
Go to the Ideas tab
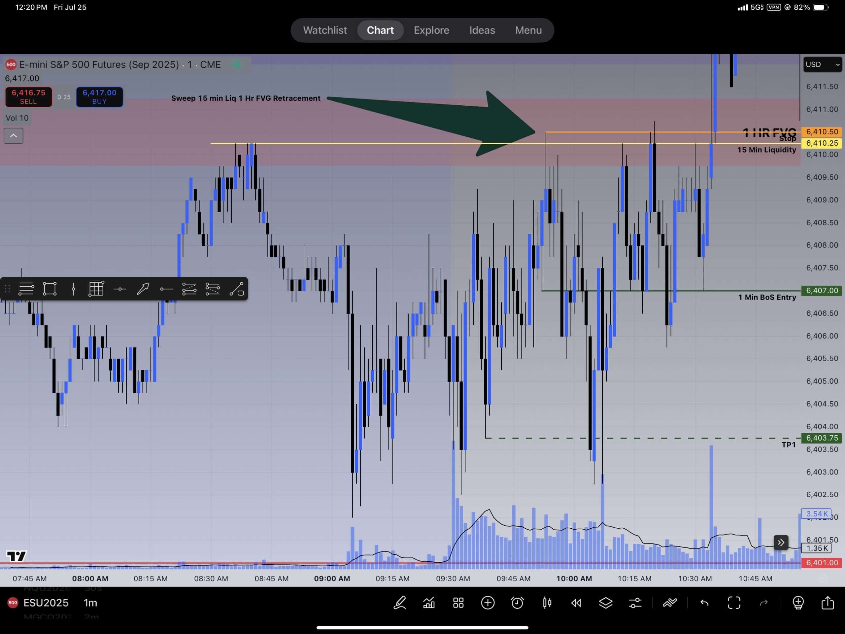(x=482, y=30)
